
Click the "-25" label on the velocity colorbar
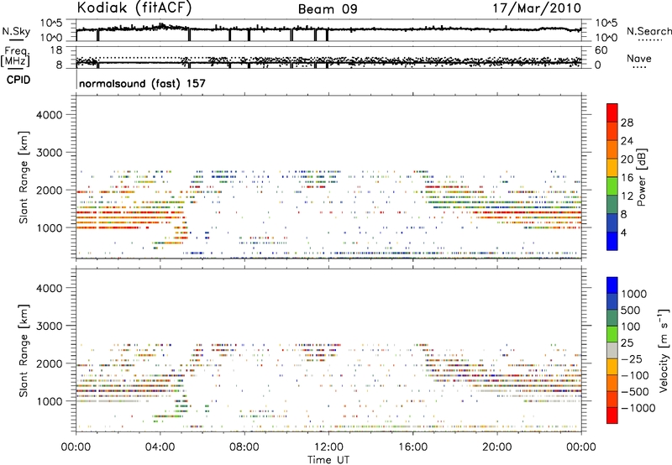(x=632, y=359)
